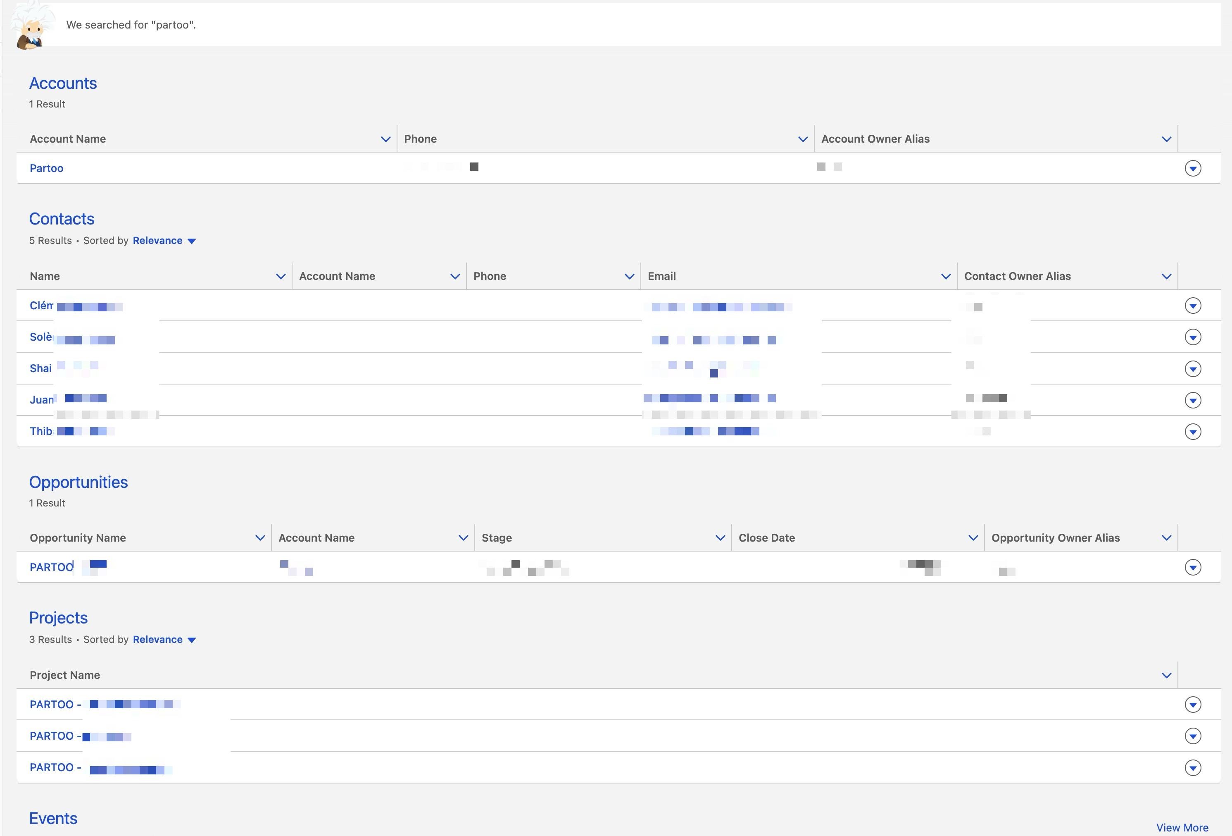Open Contacts Phone column menu
The height and width of the screenshot is (836, 1232).
coord(629,276)
